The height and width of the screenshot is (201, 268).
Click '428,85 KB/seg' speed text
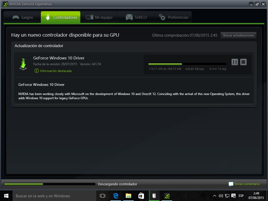point(194,69)
